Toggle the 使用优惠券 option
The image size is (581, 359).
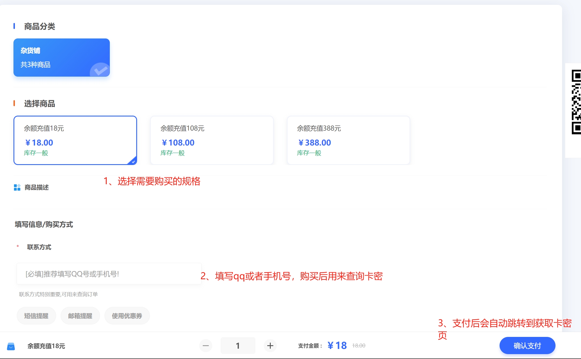127,316
